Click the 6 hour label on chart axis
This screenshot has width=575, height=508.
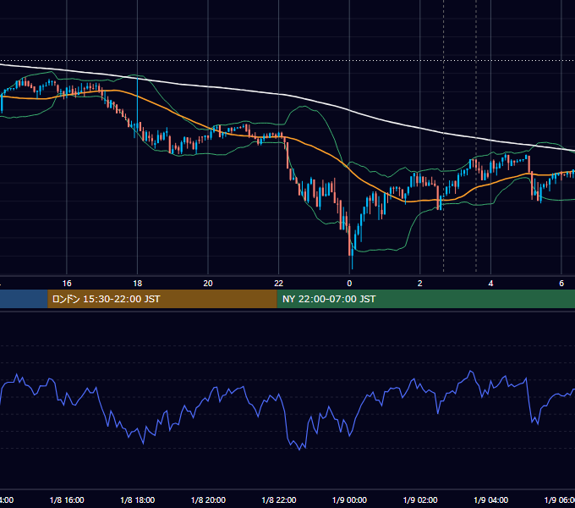click(561, 284)
